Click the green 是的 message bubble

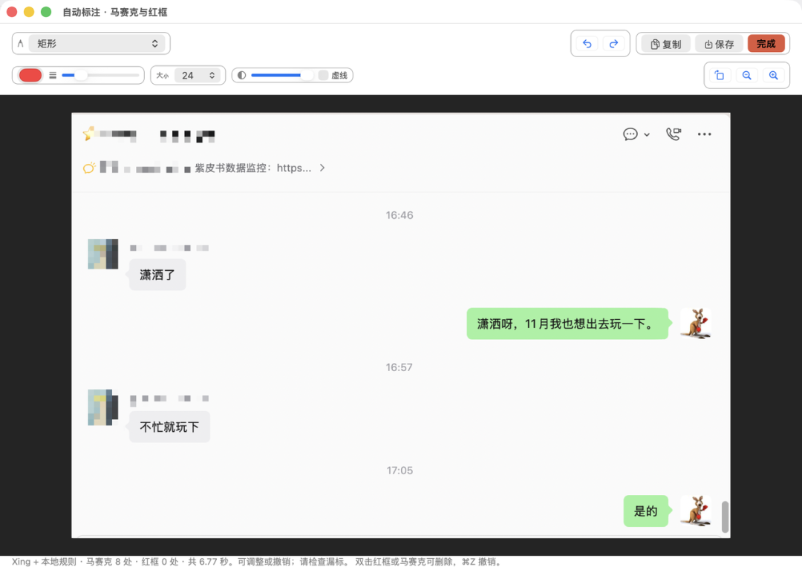[x=645, y=511]
